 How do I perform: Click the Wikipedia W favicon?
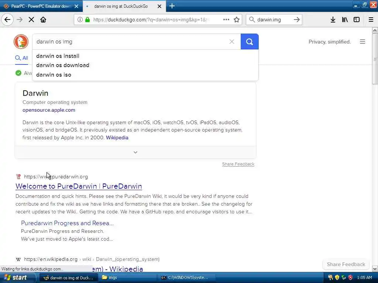click(18, 259)
